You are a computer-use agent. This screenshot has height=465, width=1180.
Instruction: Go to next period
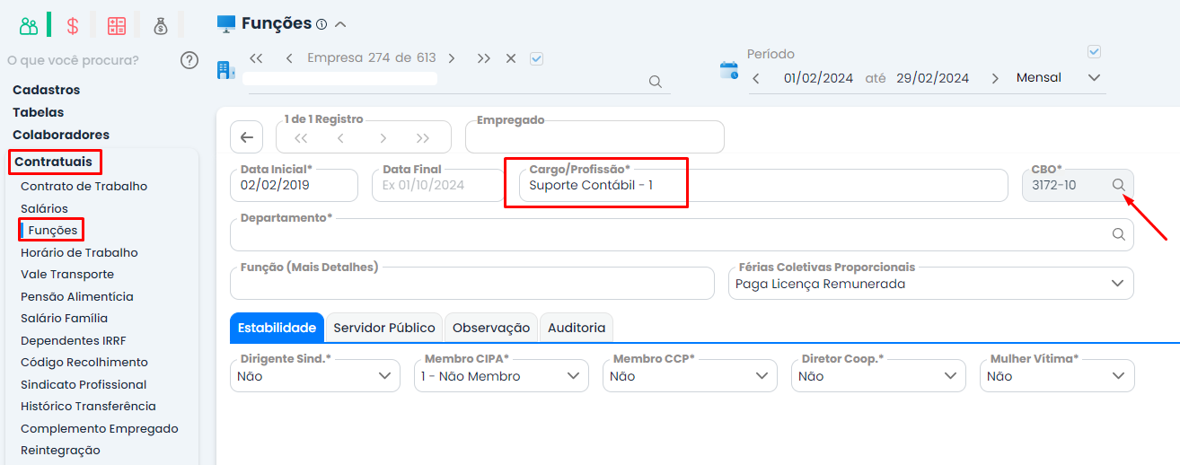click(995, 78)
